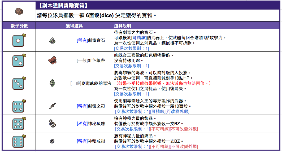Screen dimensions: 282x152
Task: Click 使用後消失 line in the venom row
Action: click(174, 89)
